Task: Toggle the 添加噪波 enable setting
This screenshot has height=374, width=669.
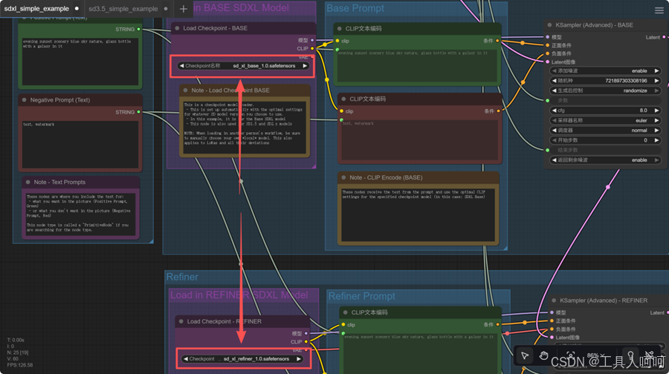Action: point(605,70)
